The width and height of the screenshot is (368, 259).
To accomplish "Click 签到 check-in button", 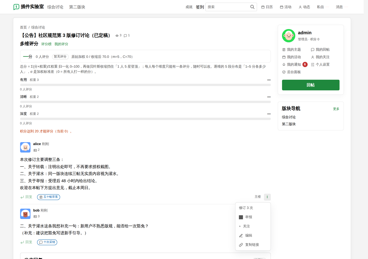I will point(200,7).
